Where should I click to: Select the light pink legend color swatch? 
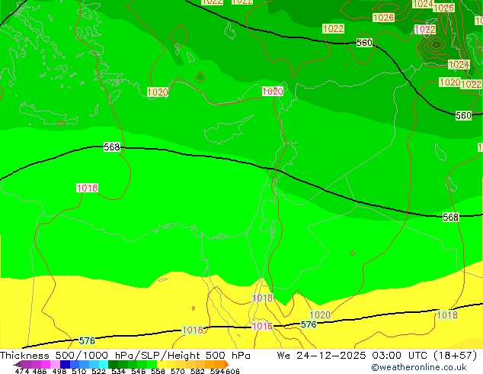click(x=55, y=364)
